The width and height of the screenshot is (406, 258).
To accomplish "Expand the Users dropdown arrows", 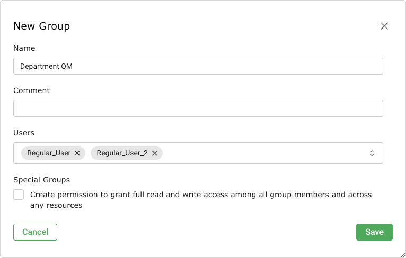I will coord(372,153).
